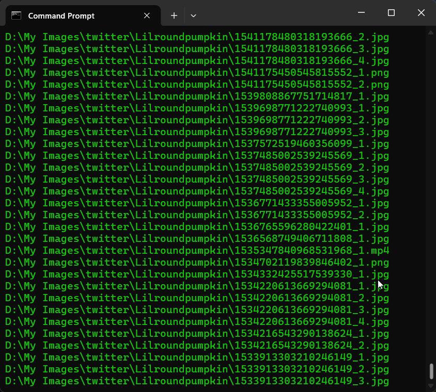Click the line ending 1534332425517539330_1.jpg
The width and height of the screenshot is (436, 392).
[197, 274]
